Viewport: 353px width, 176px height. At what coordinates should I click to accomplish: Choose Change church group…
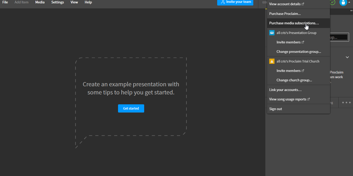[x=299, y=80]
